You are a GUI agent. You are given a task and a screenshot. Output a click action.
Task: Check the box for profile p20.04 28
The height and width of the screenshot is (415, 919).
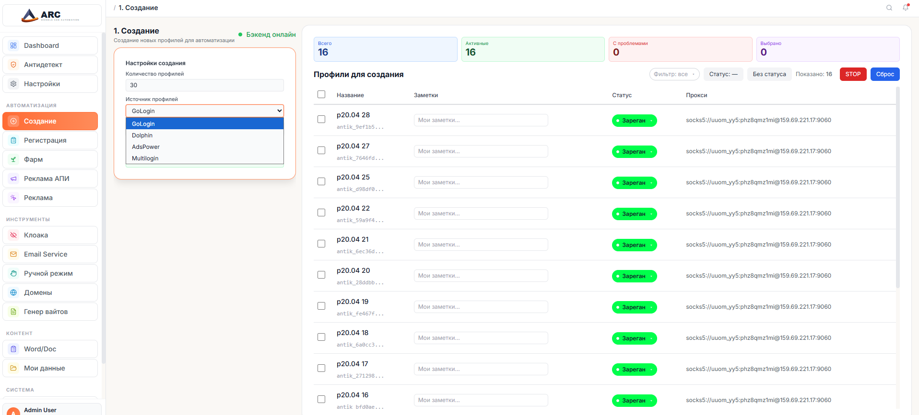point(321,119)
